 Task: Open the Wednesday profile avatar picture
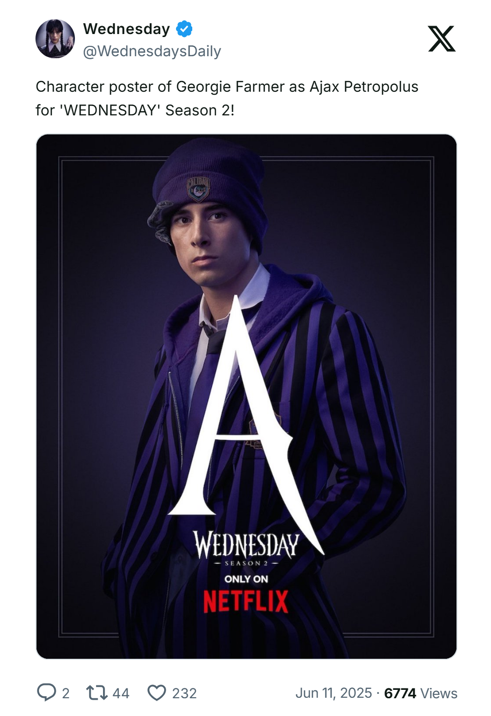click(x=55, y=39)
